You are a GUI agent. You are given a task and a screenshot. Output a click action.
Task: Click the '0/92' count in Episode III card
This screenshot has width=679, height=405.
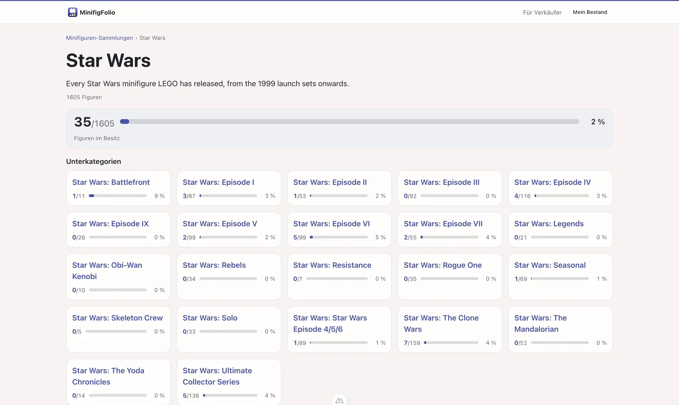[x=410, y=196]
